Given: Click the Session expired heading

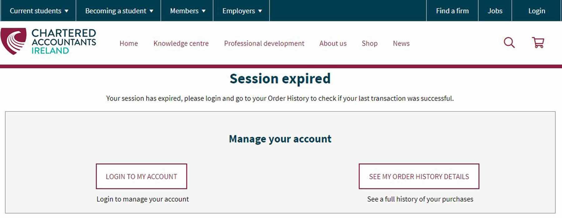Looking at the screenshot, I should [280, 78].
